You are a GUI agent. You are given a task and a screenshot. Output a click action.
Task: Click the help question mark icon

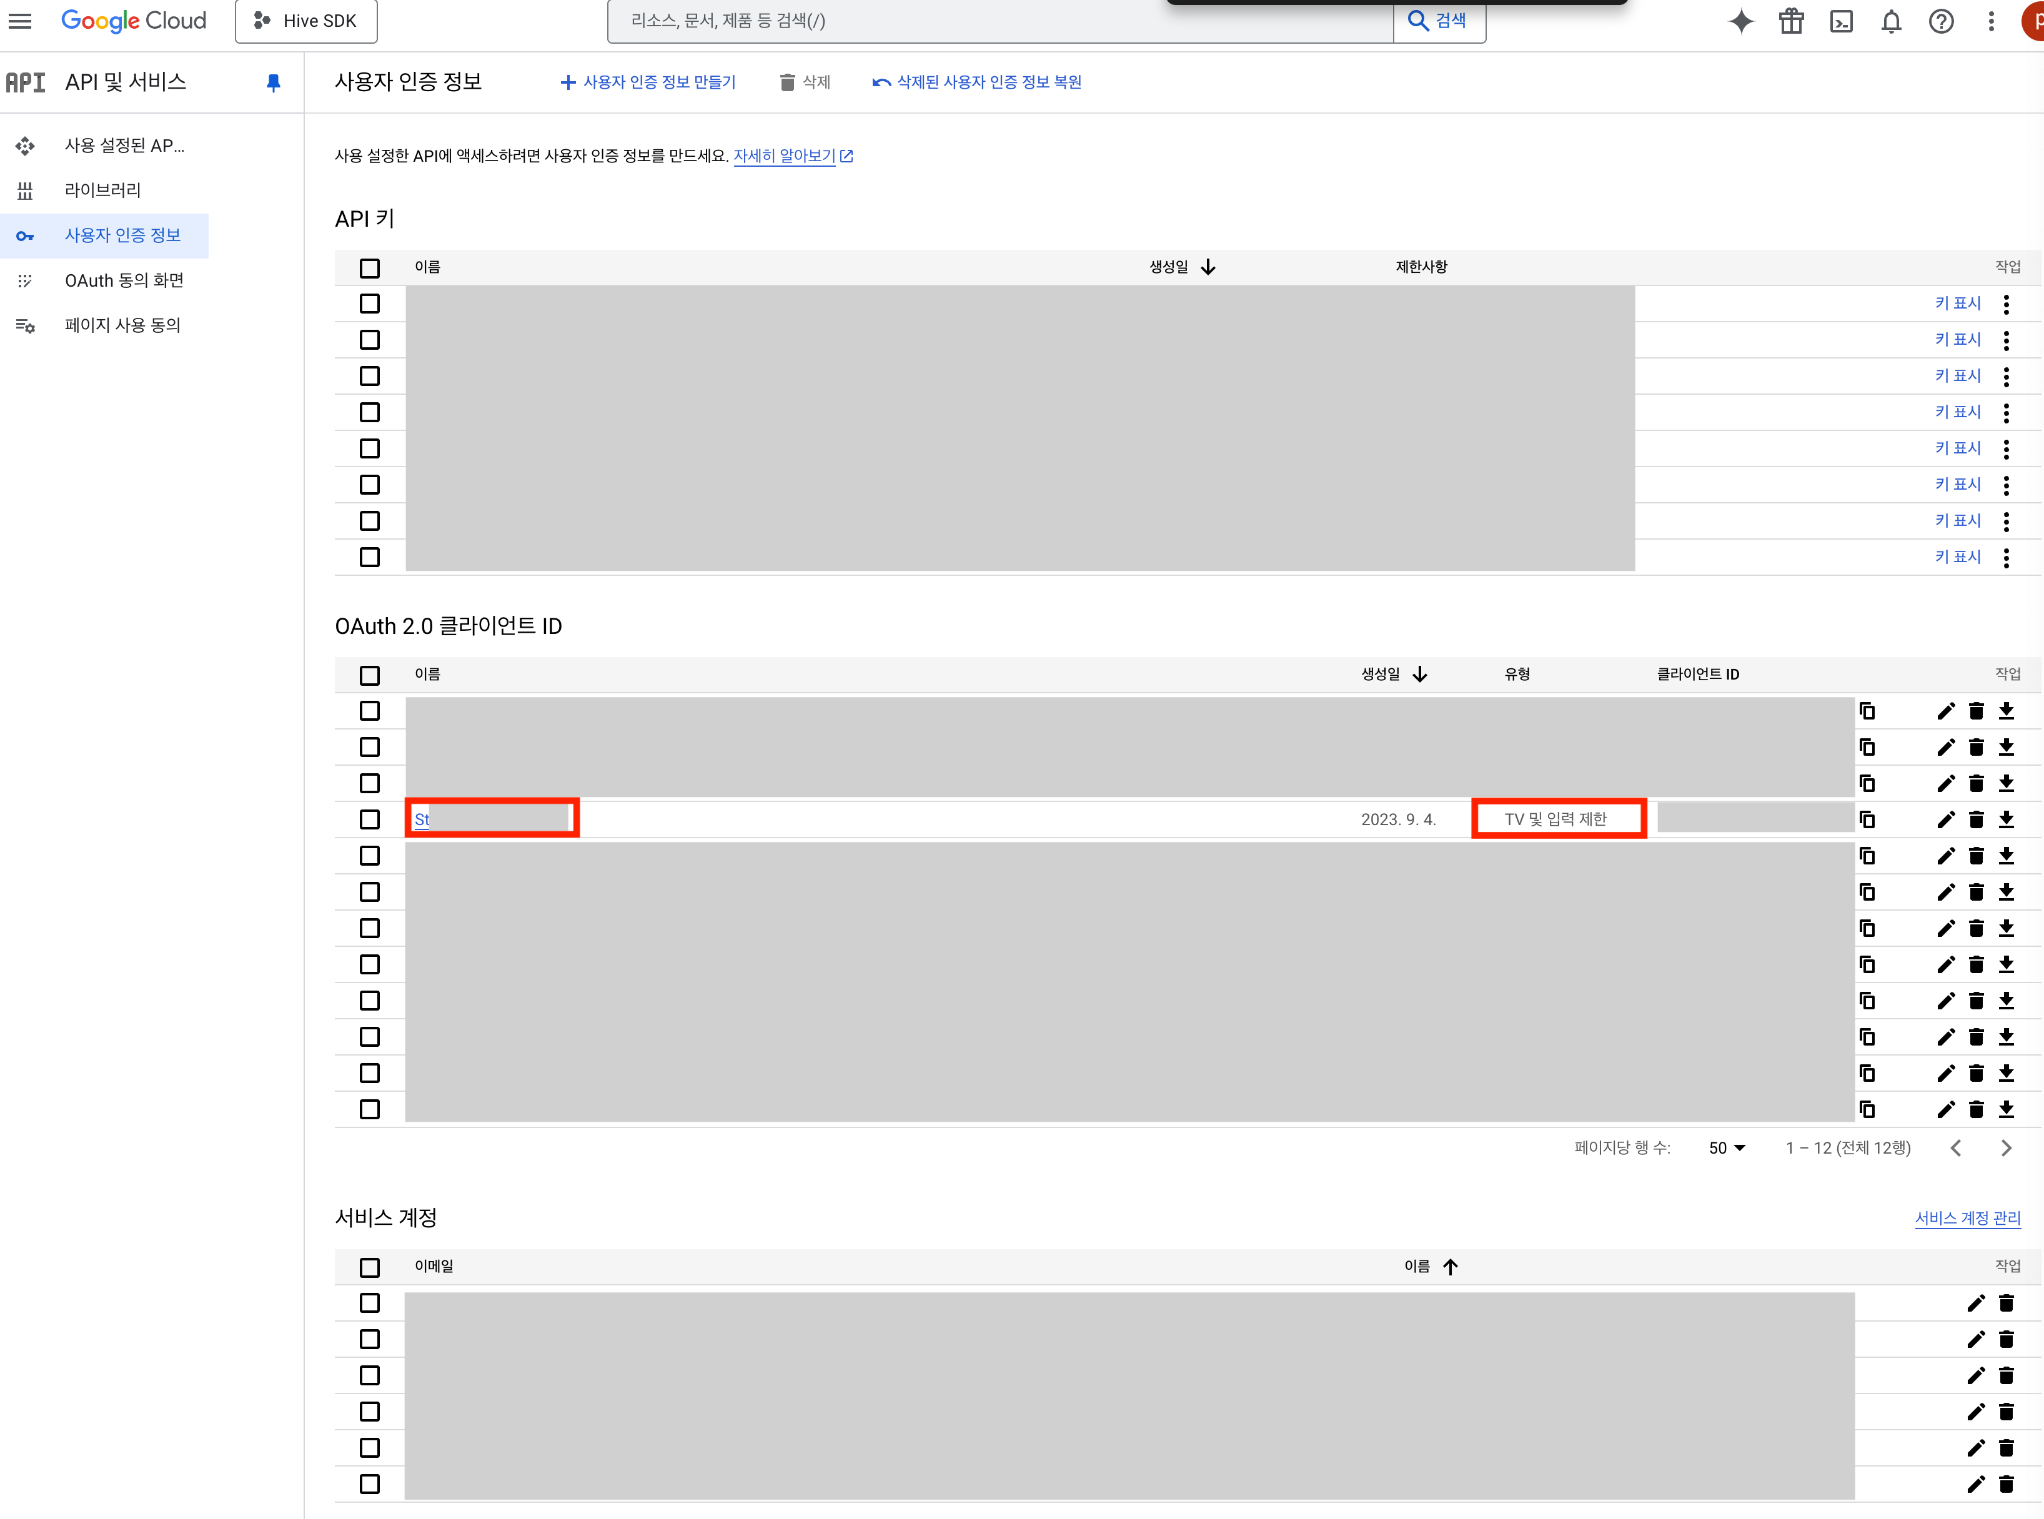pyautogui.click(x=1941, y=21)
